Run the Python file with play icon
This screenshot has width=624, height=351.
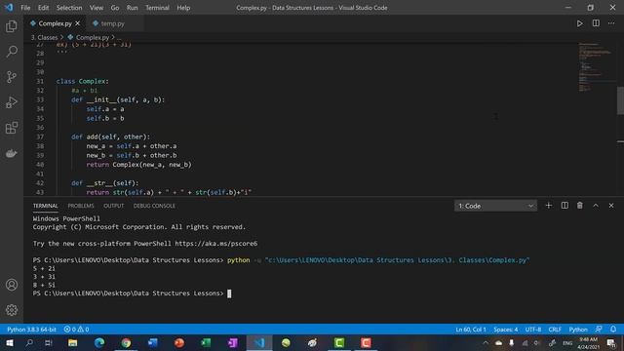pyautogui.click(x=579, y=23)
